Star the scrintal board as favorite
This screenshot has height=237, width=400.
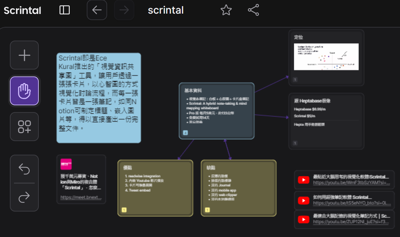point(226,10)
